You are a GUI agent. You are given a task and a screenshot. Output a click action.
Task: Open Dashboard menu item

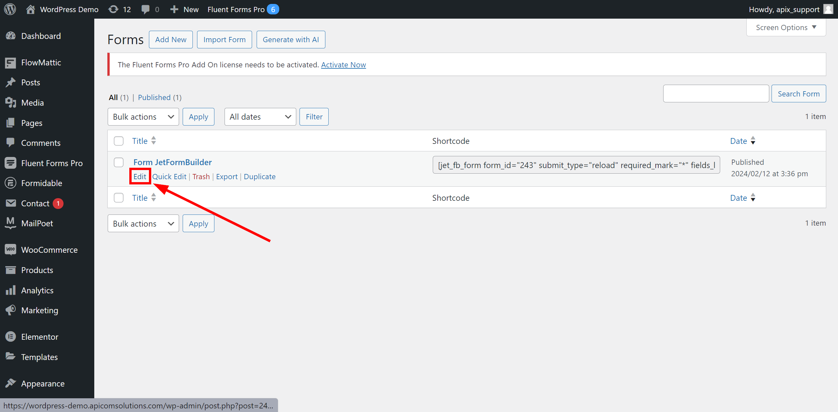47,36
